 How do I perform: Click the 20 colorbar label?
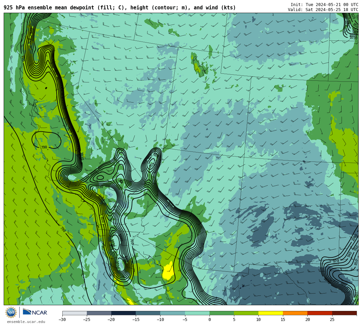pyautogui.click(x=307, y=320)
